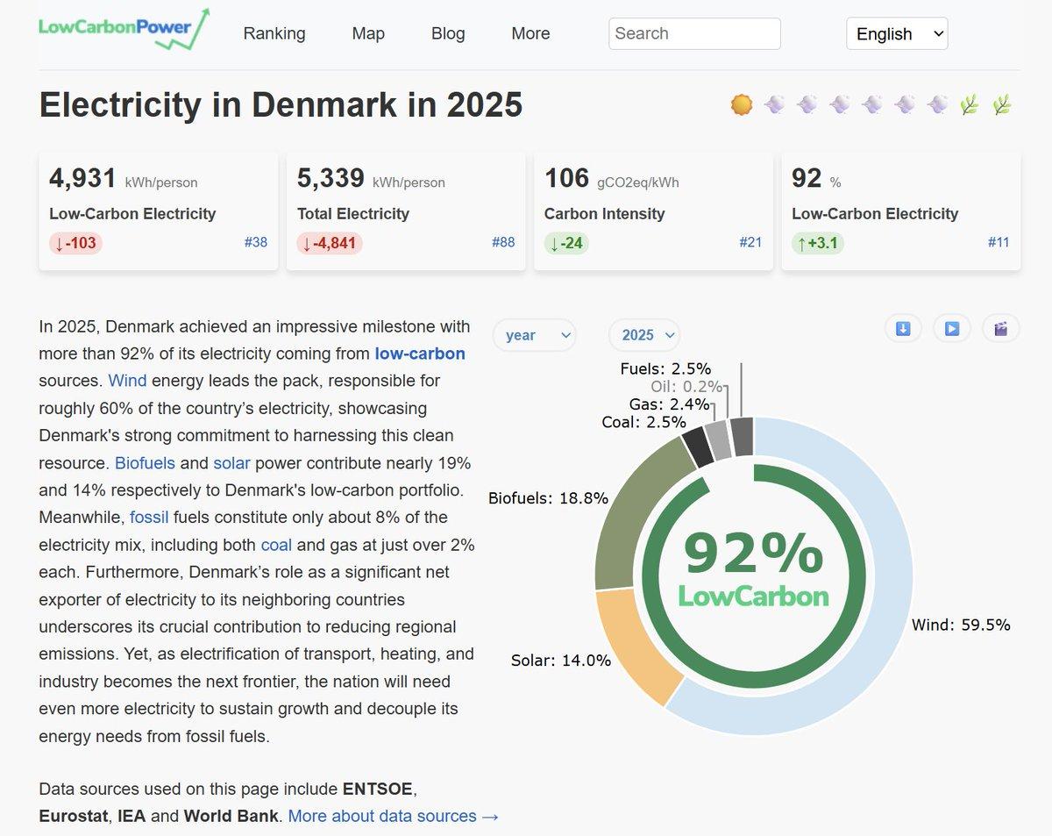The width and height of the screenshot is (1052, 836).
Task: Click the sun emoji next to the page title
Action: [x=741, y=104]
